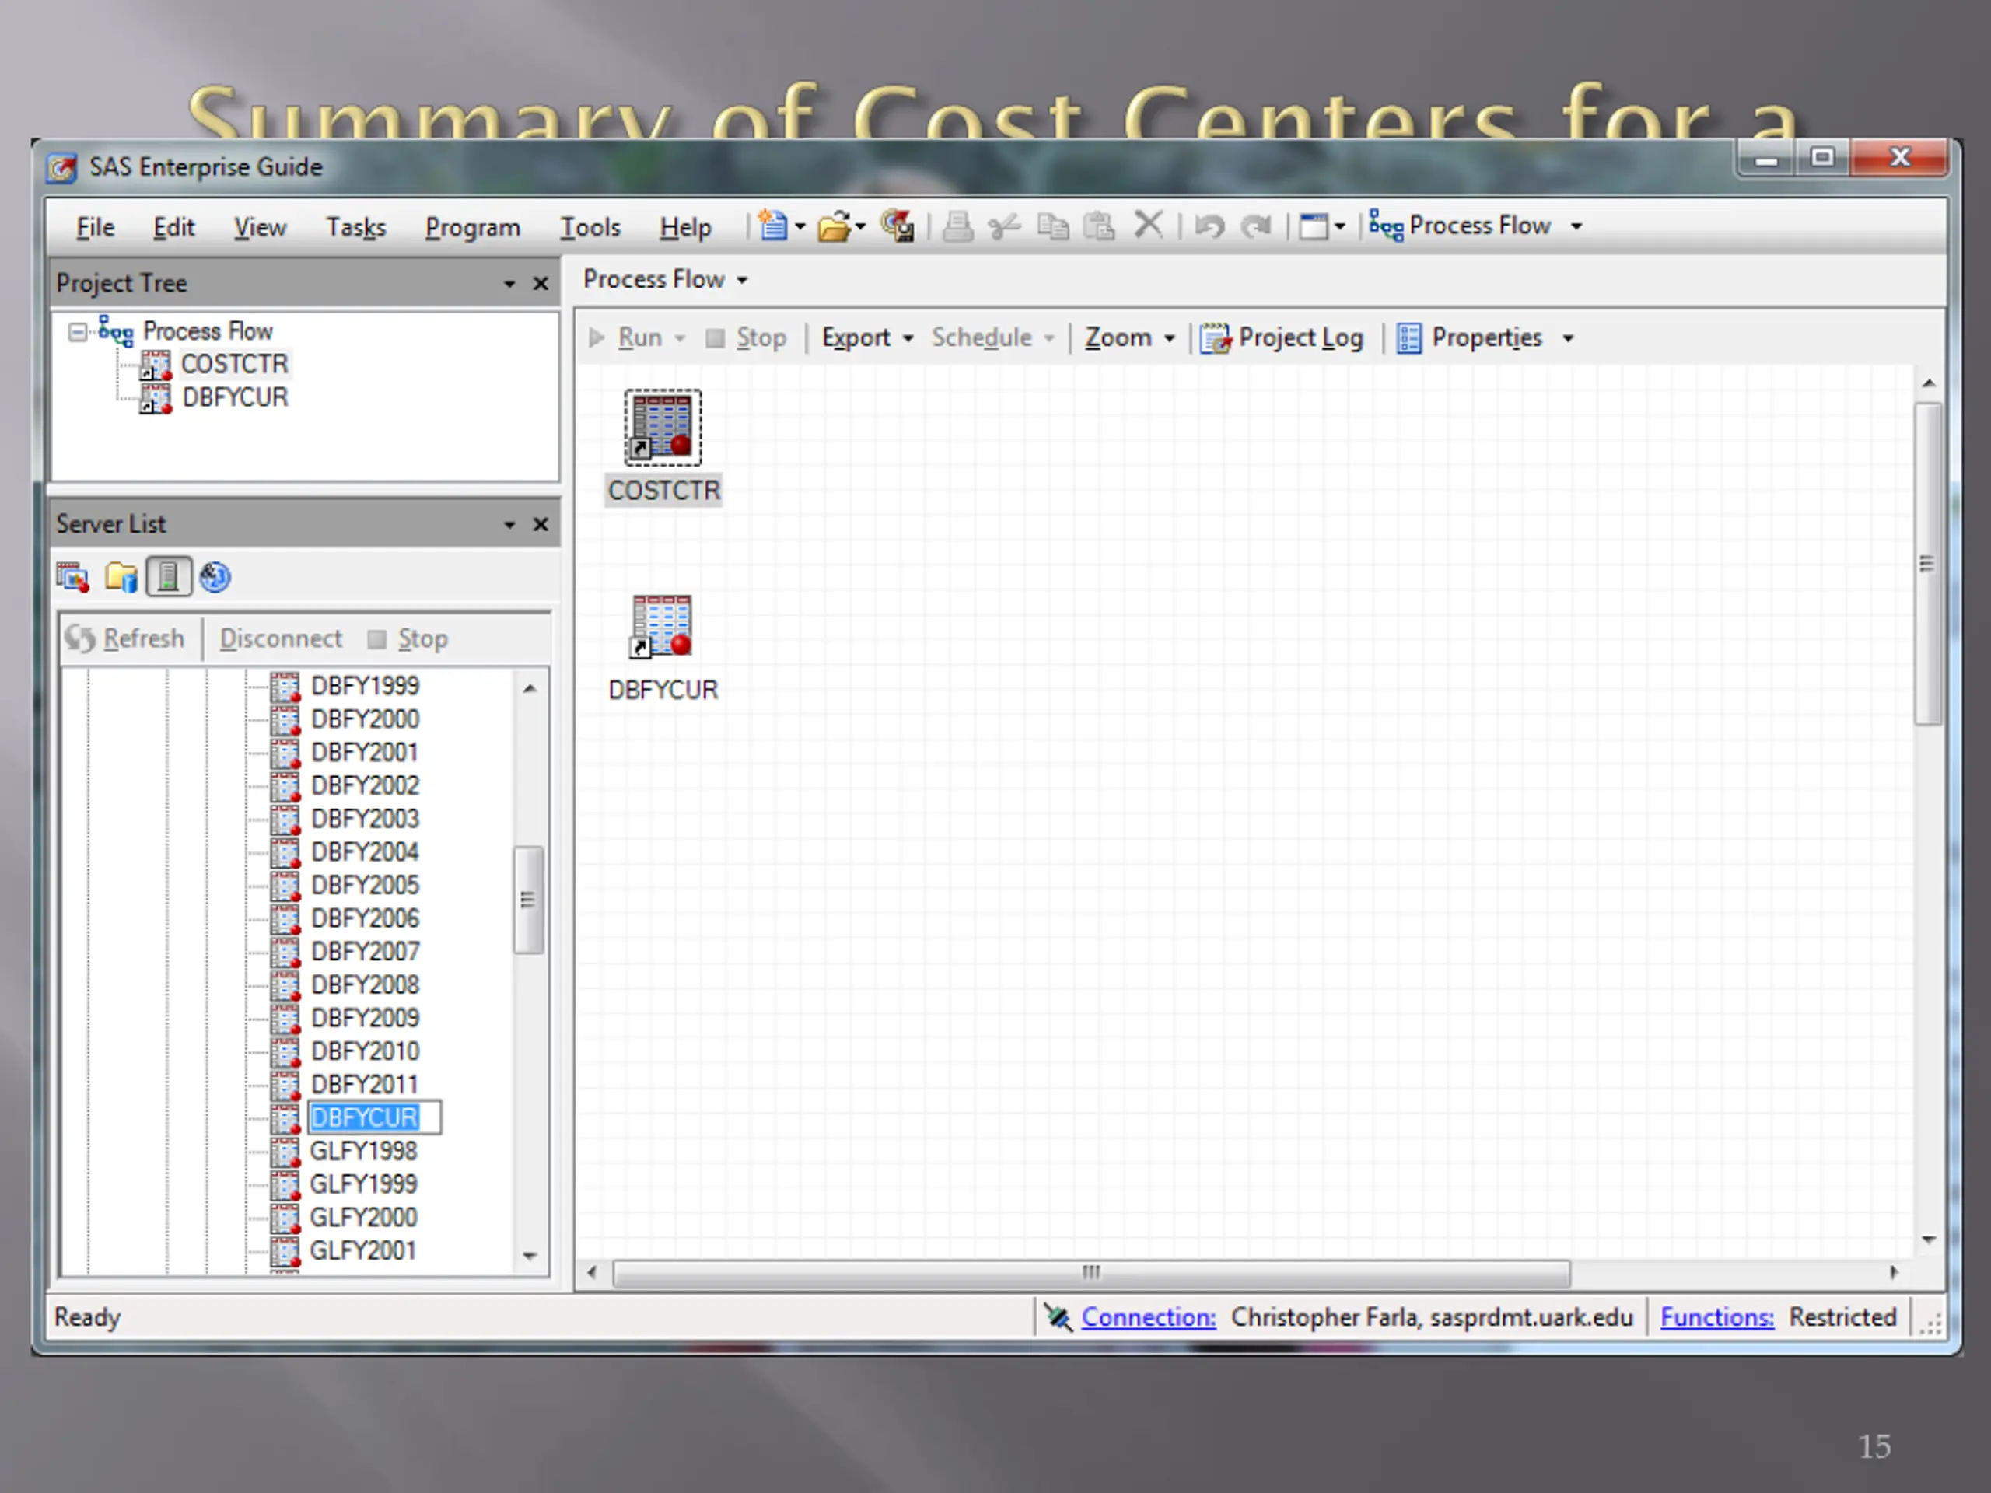
Task: Click the server list vertical scrollbar thumb
Action: (x=528, y=900)
